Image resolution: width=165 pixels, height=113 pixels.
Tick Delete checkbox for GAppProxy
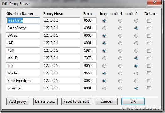(x=149, y=28)
